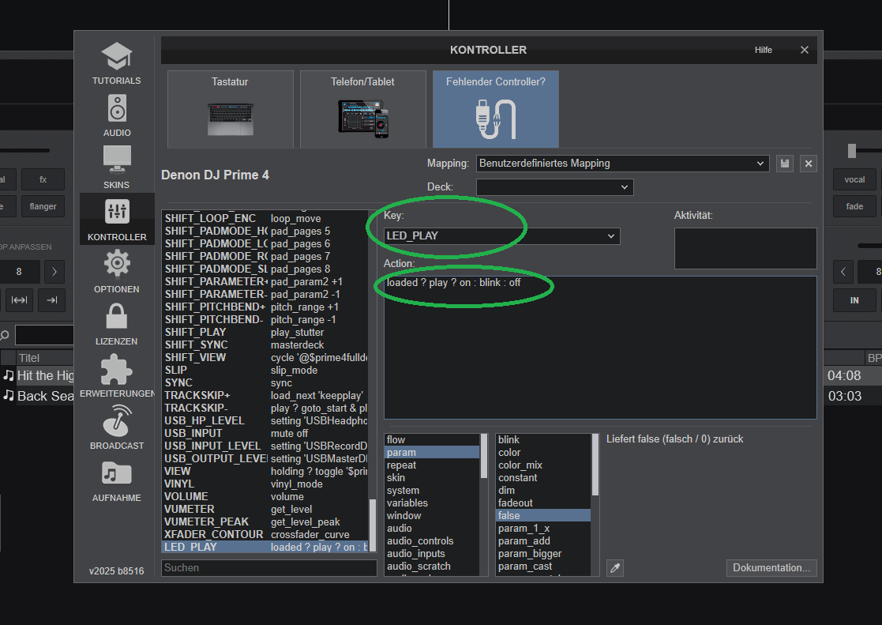Choose the repeat action category
This screenshot has width=882, height=625.
click(432, 465)
